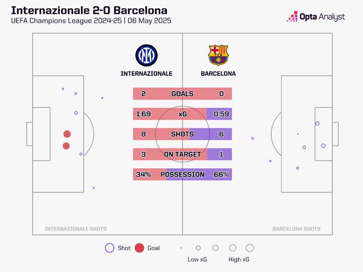Screen dimensions: 363x272
Task: Click the smallest Low xG legend dot
Action: [x=181, y=248]
